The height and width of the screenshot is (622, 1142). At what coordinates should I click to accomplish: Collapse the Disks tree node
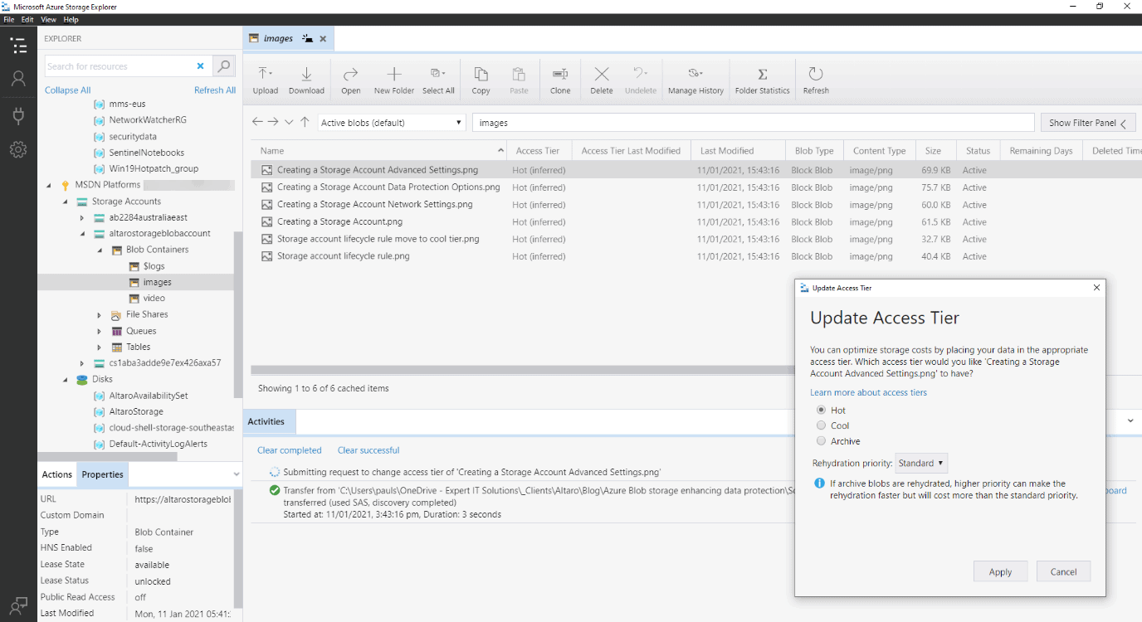pyautogui.click(x=66, y=380)
